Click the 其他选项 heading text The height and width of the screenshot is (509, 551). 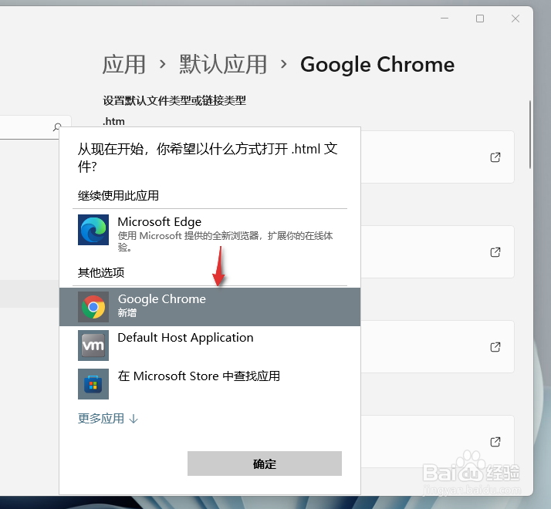pos(101,272)
